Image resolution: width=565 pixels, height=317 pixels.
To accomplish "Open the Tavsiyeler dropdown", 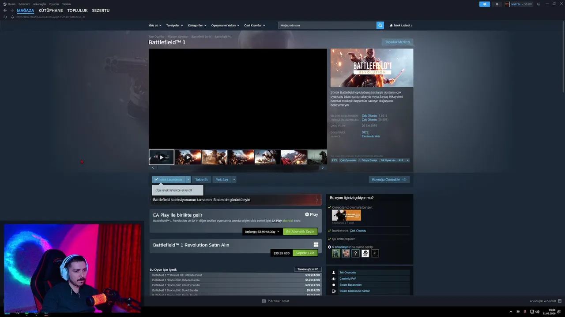I will tap(174, 26).
